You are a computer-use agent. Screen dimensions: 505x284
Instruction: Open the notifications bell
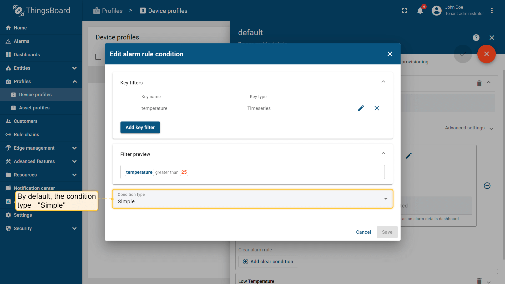(x=420, y=11)
